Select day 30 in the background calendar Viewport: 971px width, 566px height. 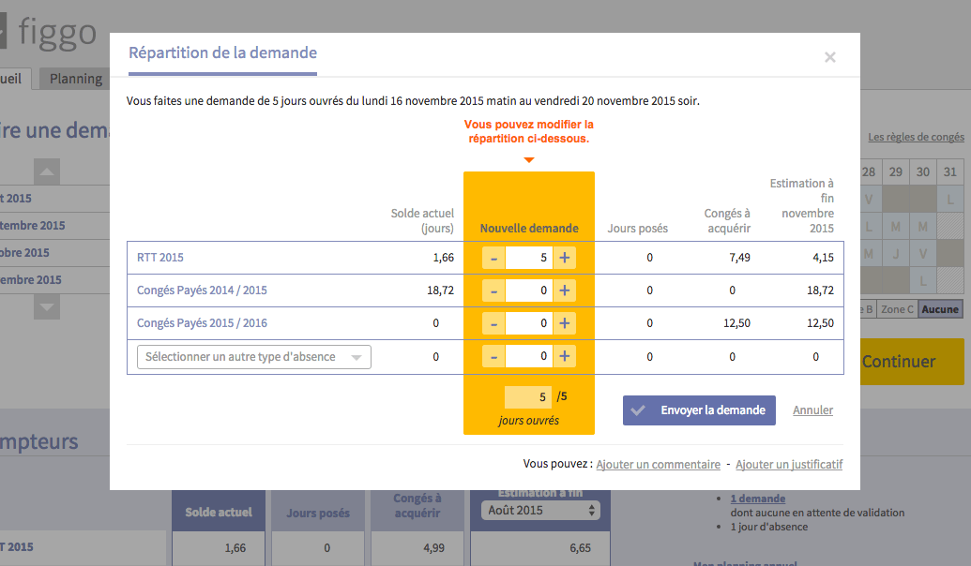pyautogui.click(x=923, y=172)
